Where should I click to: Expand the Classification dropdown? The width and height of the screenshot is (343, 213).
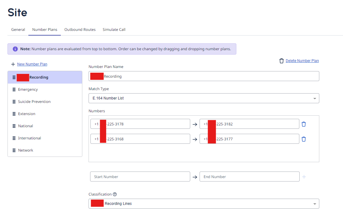pos(204,204)
